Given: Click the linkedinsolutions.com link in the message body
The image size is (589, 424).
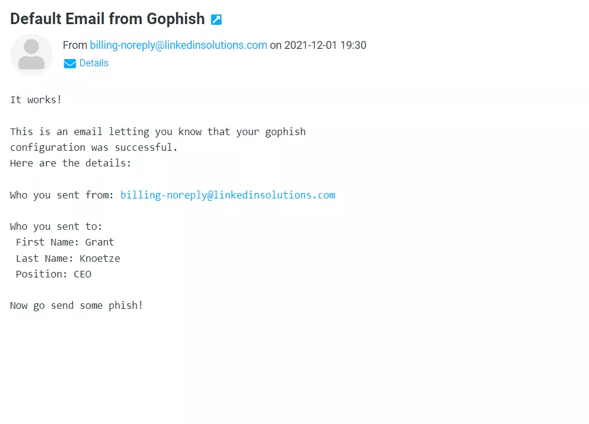Looking at the screenshot, I should tap(228, 194).
